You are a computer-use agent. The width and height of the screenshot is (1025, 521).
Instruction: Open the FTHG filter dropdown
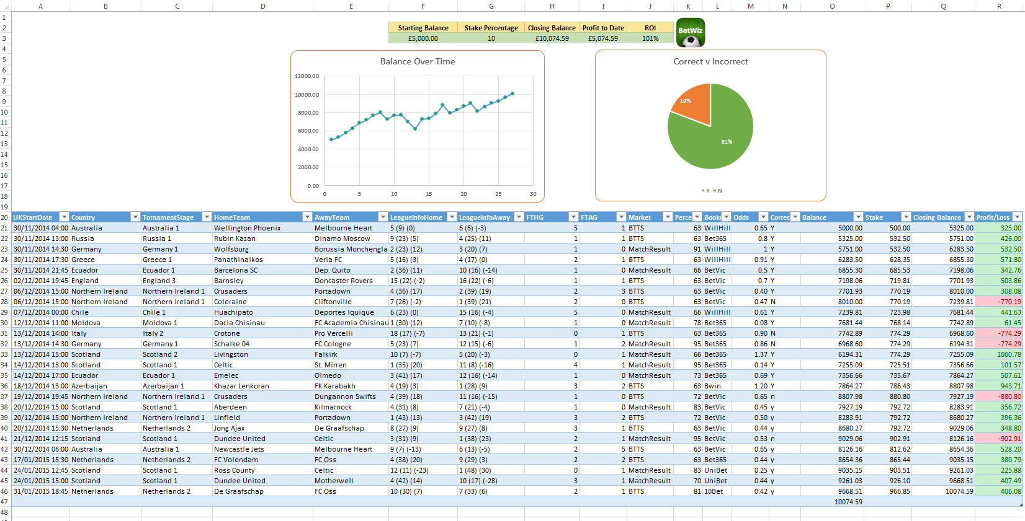click(574, 217)
